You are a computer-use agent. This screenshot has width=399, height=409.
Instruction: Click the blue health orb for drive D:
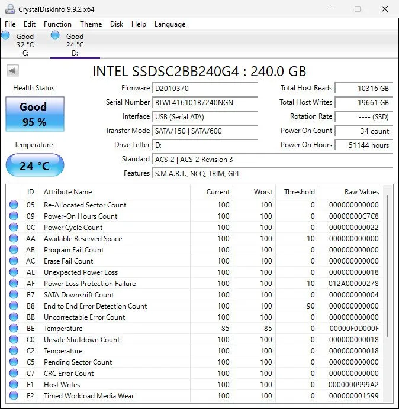tap(55, 35)
